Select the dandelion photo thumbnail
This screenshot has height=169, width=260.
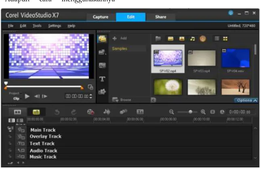[x=168, y=87]
